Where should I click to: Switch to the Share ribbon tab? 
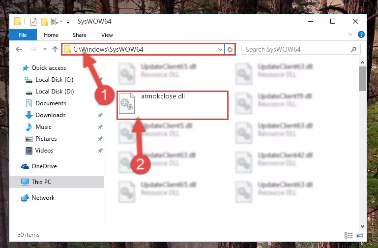click(80, 35)
